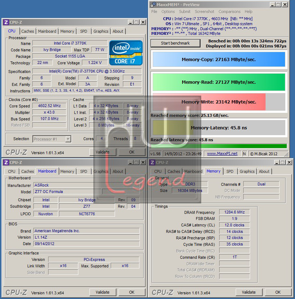Screen dimensions: 295x299
Task: Close the Memory CPU-Z window
Action: coord(289,162)
